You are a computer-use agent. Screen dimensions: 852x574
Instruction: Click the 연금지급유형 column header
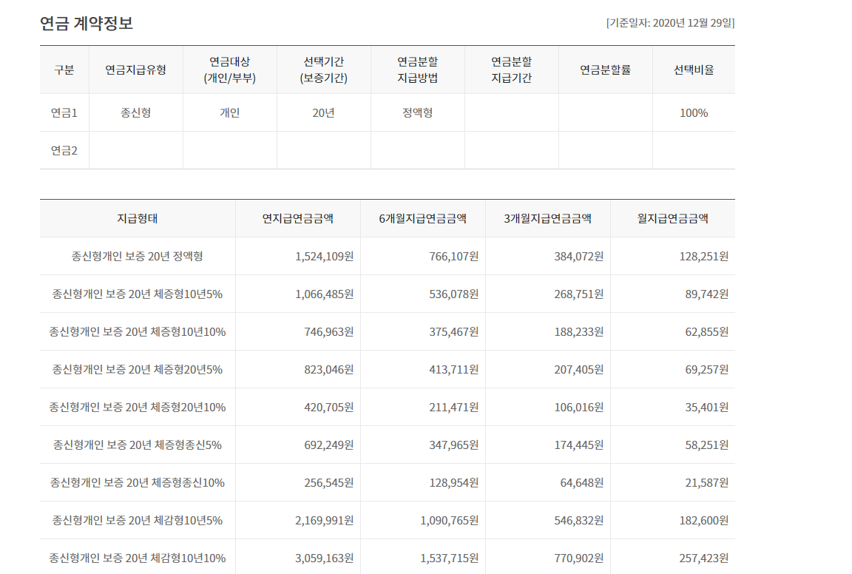(136, 70)
